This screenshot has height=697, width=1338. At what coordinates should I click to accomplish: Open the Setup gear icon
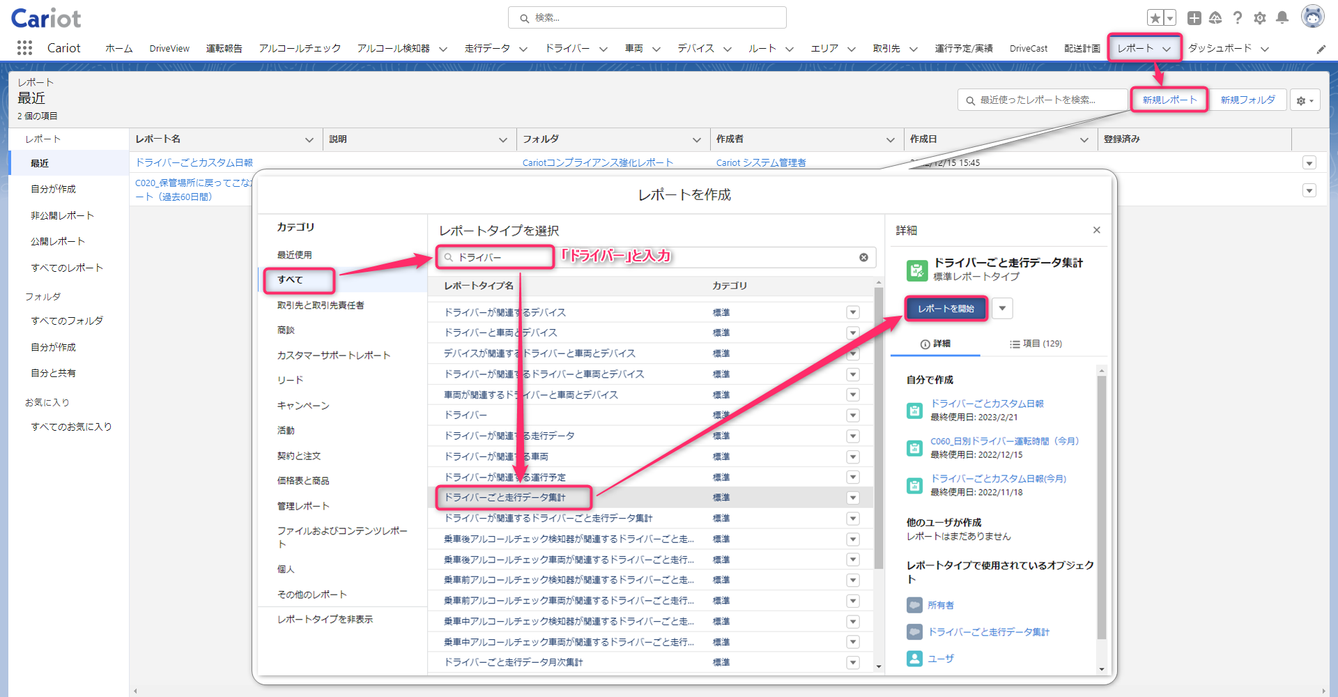point(1260,18)
